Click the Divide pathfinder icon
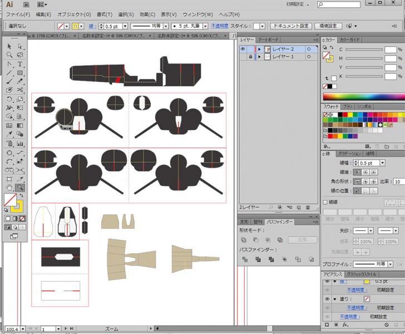The width and height of the screenshot is (405, 334). pos(245,259)
